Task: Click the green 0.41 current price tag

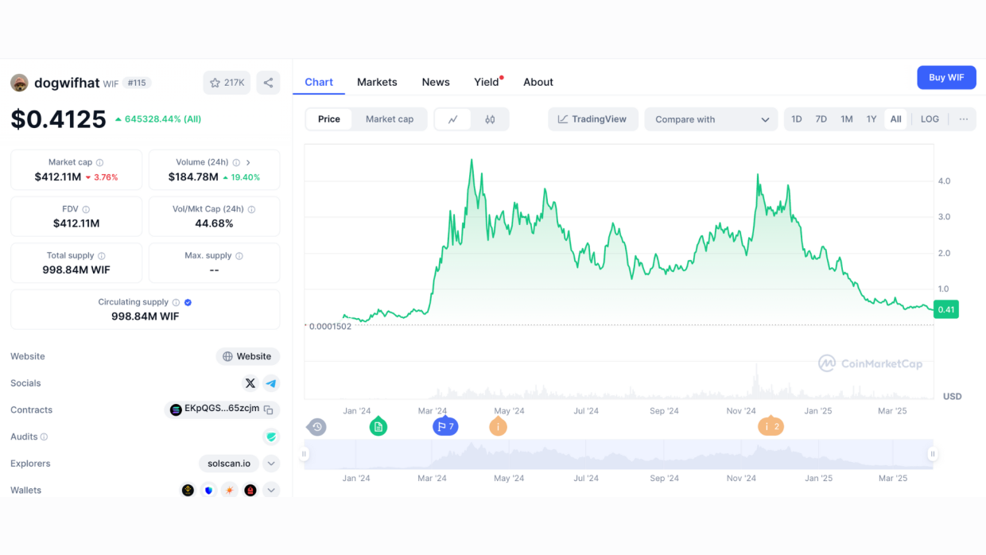Action: (x=946, y=309)
